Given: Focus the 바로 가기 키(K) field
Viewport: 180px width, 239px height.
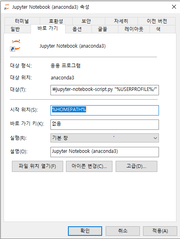Looking at the screenshot, I should [105, 125].
